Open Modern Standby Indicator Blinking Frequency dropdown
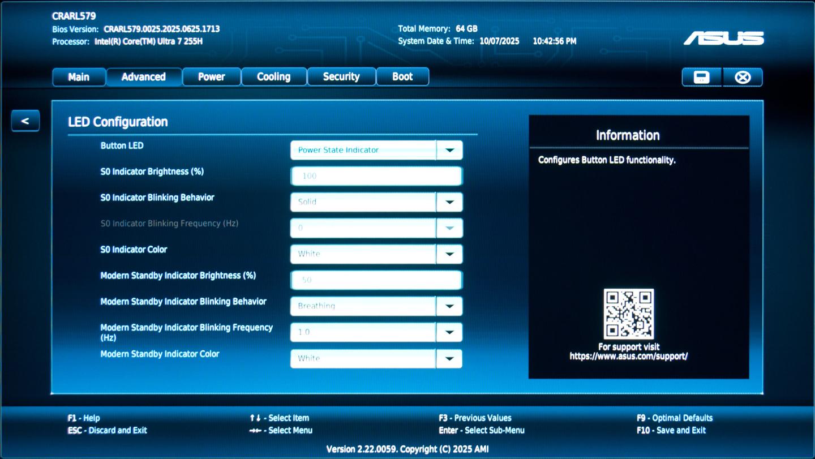Screen dimensions: 815x459 tap(376, 332)
